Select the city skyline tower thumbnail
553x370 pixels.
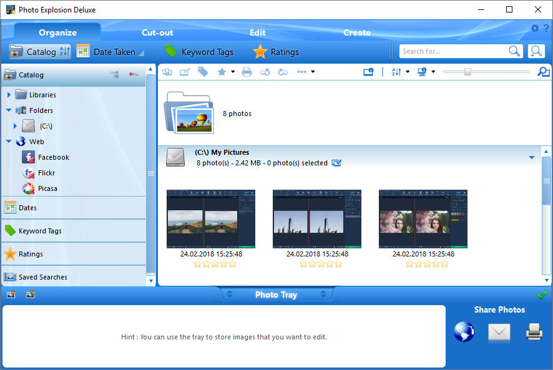pos(317,218)
